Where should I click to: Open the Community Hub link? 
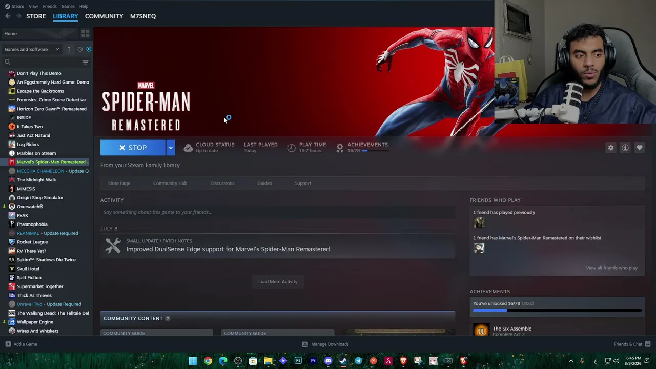click(x=170, y=183)
